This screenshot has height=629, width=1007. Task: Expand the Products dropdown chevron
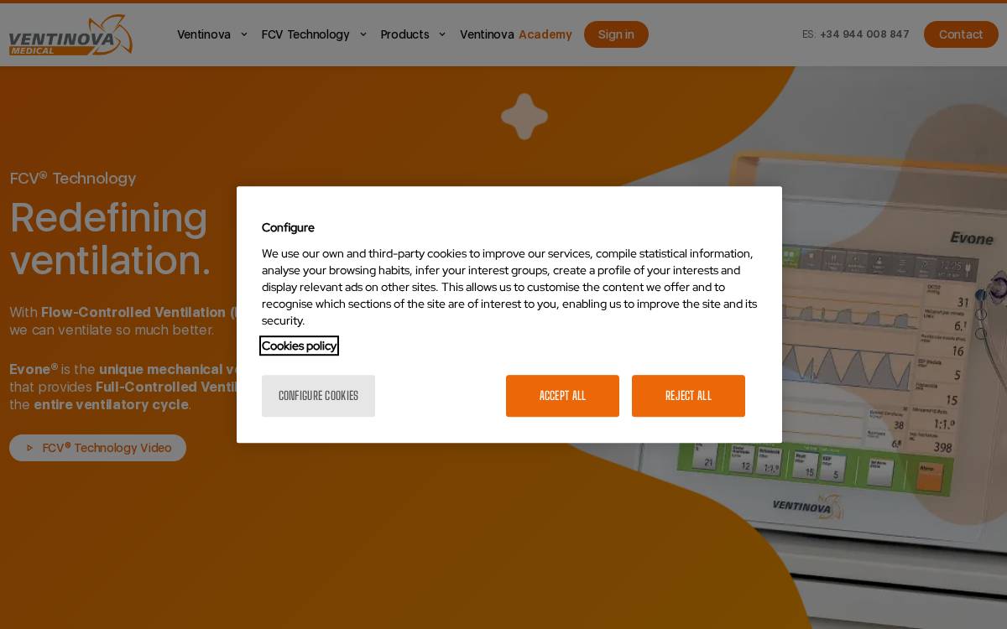(442, 34)
